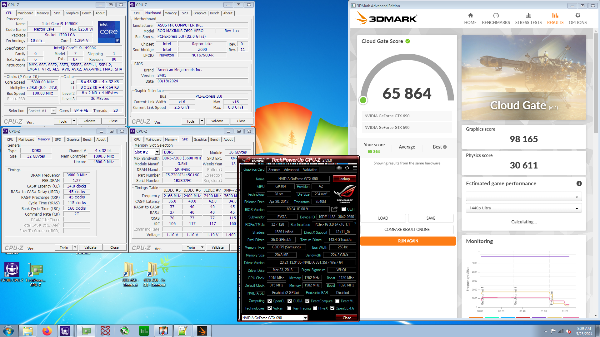This screenshot has width=600, height=337.
Task: Toggle the OpenGL 4.6 checkbox
Action: 332,308
